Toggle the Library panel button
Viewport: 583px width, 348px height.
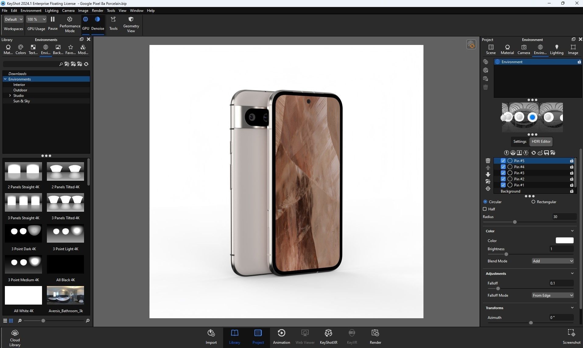pos(234,337)
